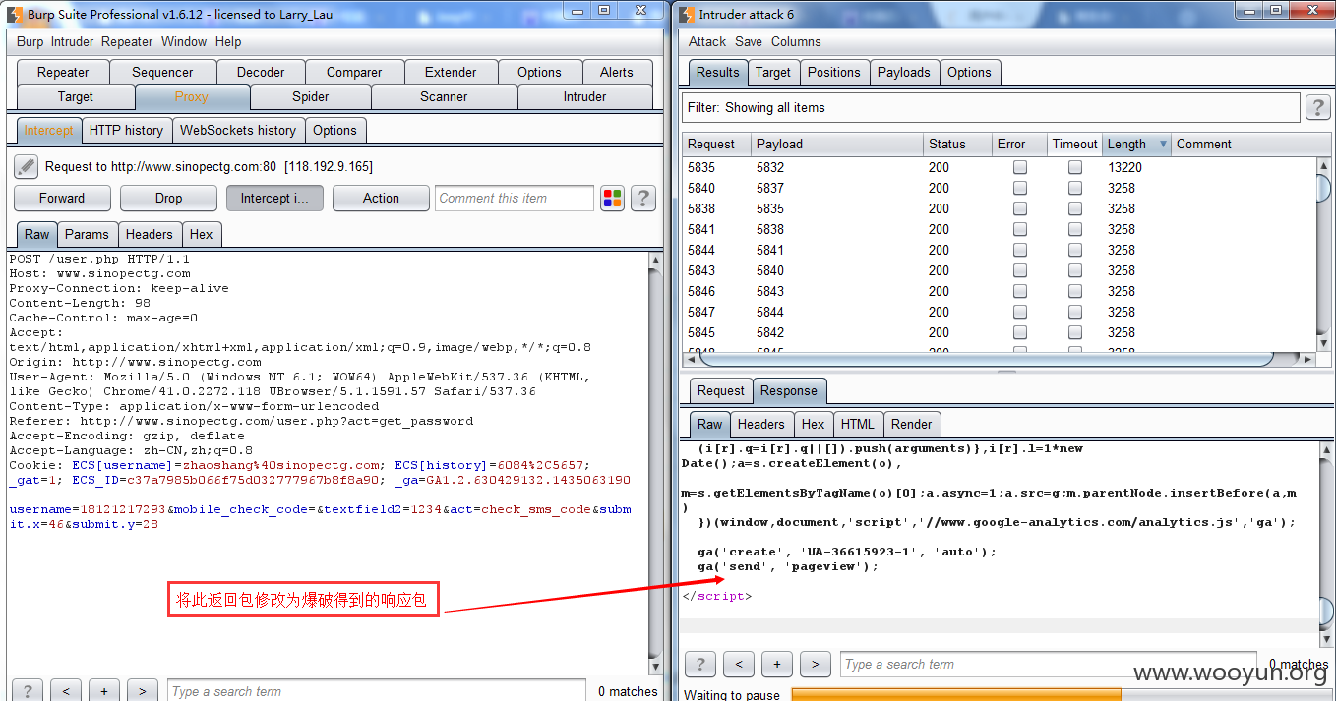Click the Intruder attack 6 window icon
1336x701 pixels.
(687, 14)
